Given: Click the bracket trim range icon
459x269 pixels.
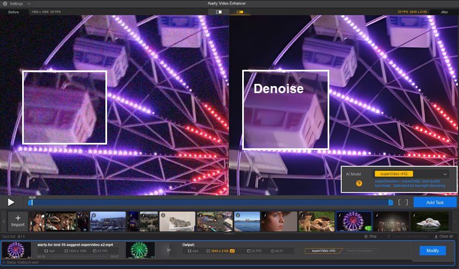Looking at the screenshot, I should (403, 202).
